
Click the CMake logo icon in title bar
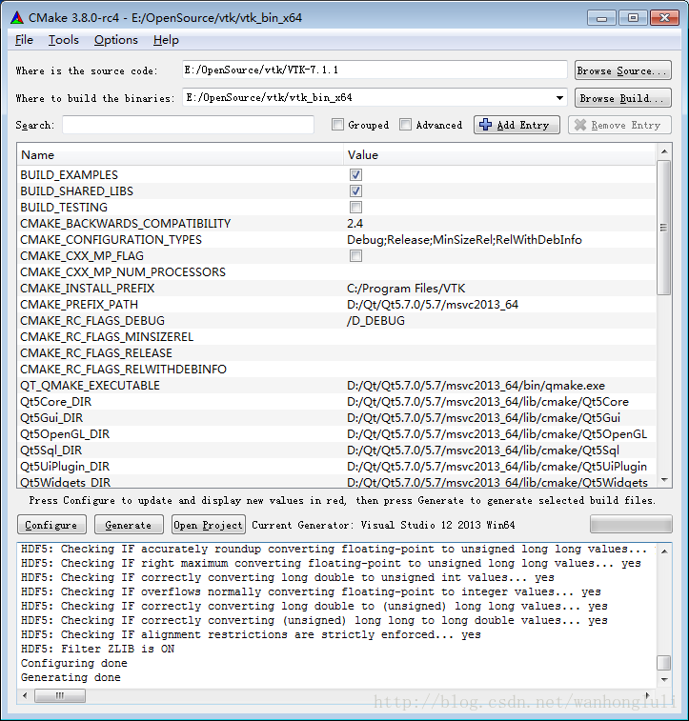(17, 17)
